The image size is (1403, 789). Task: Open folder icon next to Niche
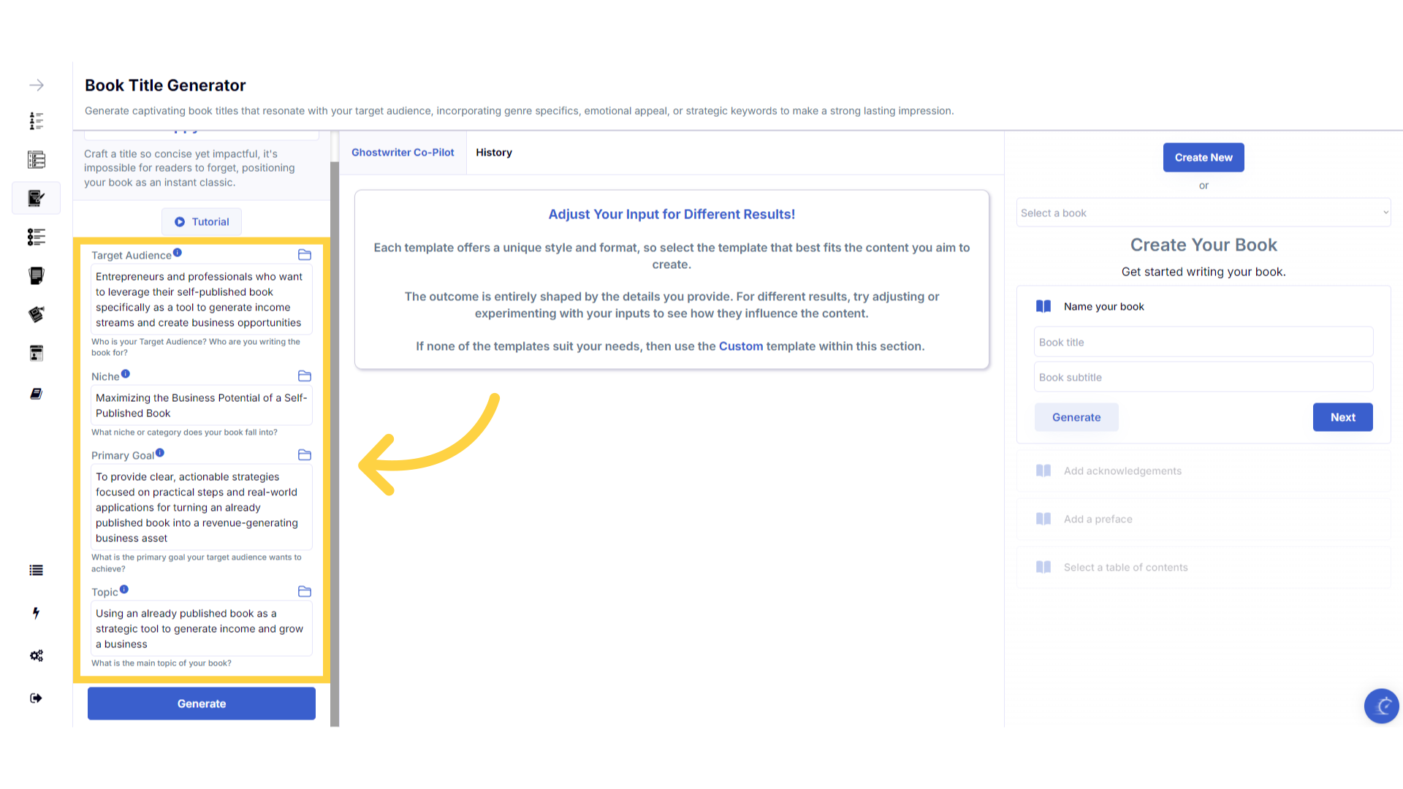point(305,376)
